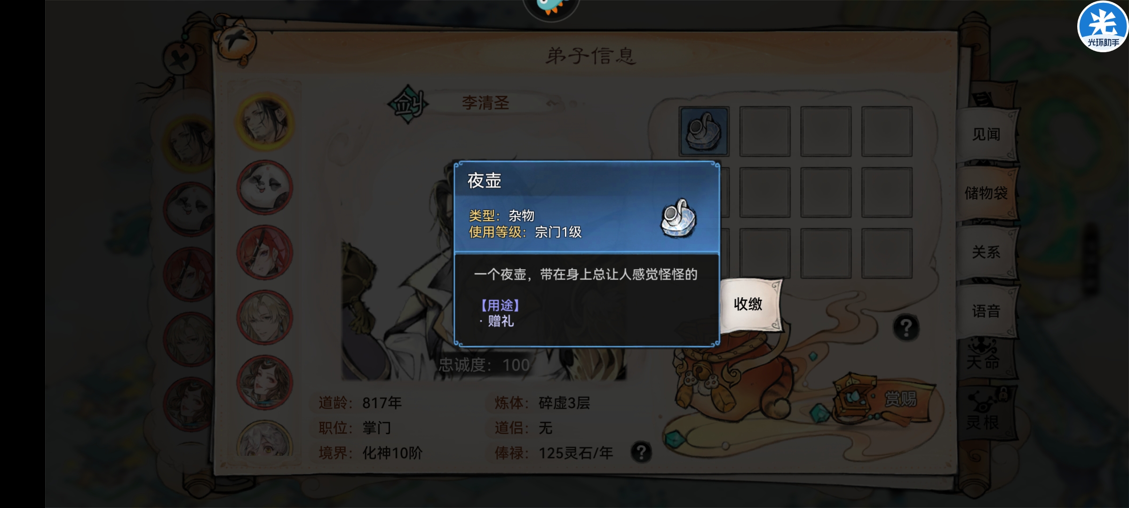Open the locked 灵根 tab

[984, 410]
